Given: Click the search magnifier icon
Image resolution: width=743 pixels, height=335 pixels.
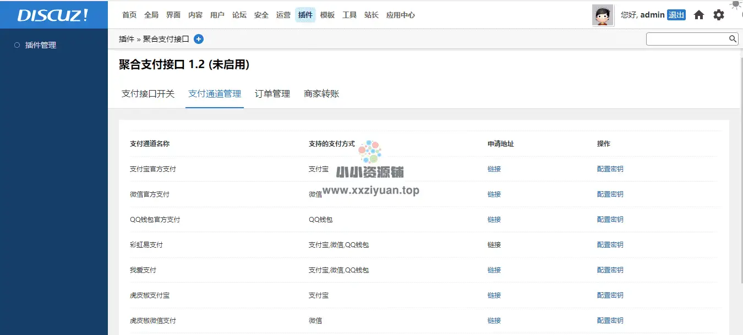Looking at the screenshot, I should coord(733,39).
